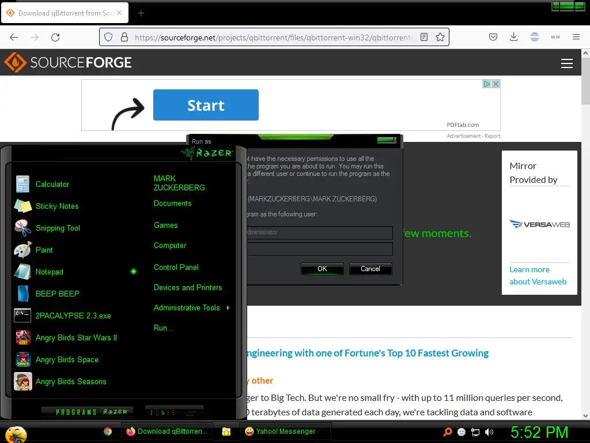
Task: Open Games in start menu
Action: pos(165,226)
